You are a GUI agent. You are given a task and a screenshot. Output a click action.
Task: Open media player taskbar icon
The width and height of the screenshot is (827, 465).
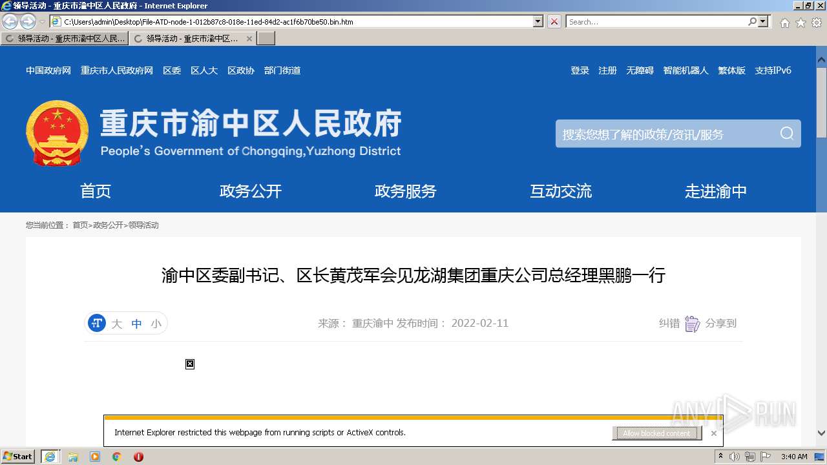[95, 457]
